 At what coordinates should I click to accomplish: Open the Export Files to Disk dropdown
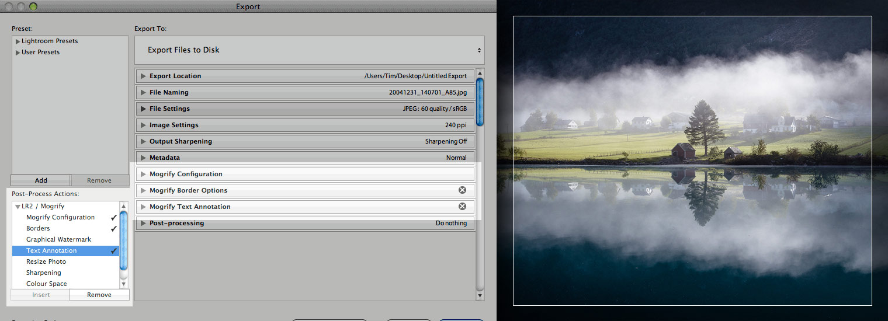pyautogui.click(x=309, y=50)
